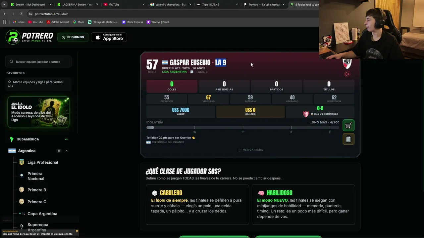Click the browser back arrow
This screenshot has width=424, height=238.
coord(5,14)
